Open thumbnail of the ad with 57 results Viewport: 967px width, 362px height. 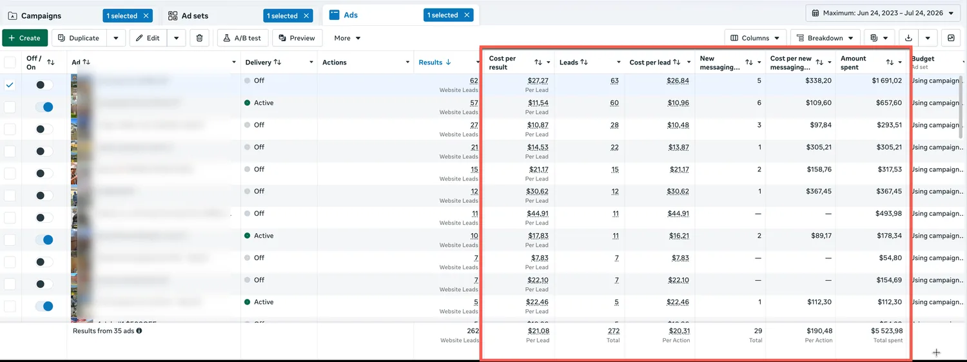click(81, 107)
